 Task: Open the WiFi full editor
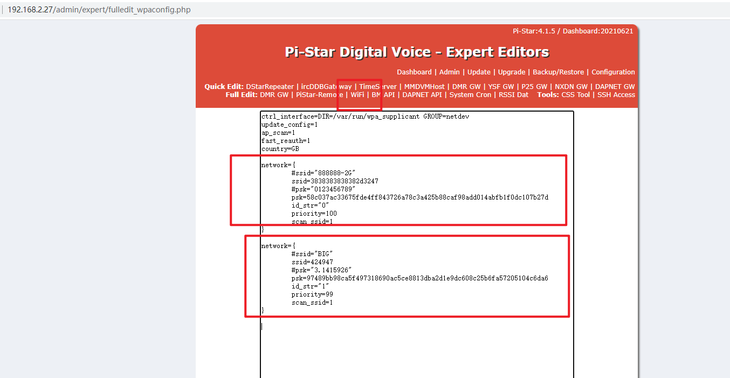click(357, 95)
